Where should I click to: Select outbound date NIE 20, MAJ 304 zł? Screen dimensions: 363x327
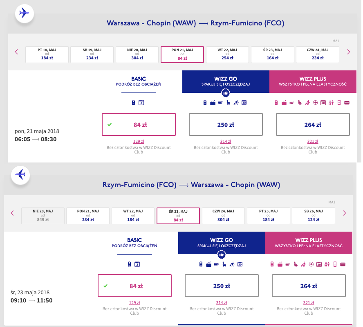[137, 54]
